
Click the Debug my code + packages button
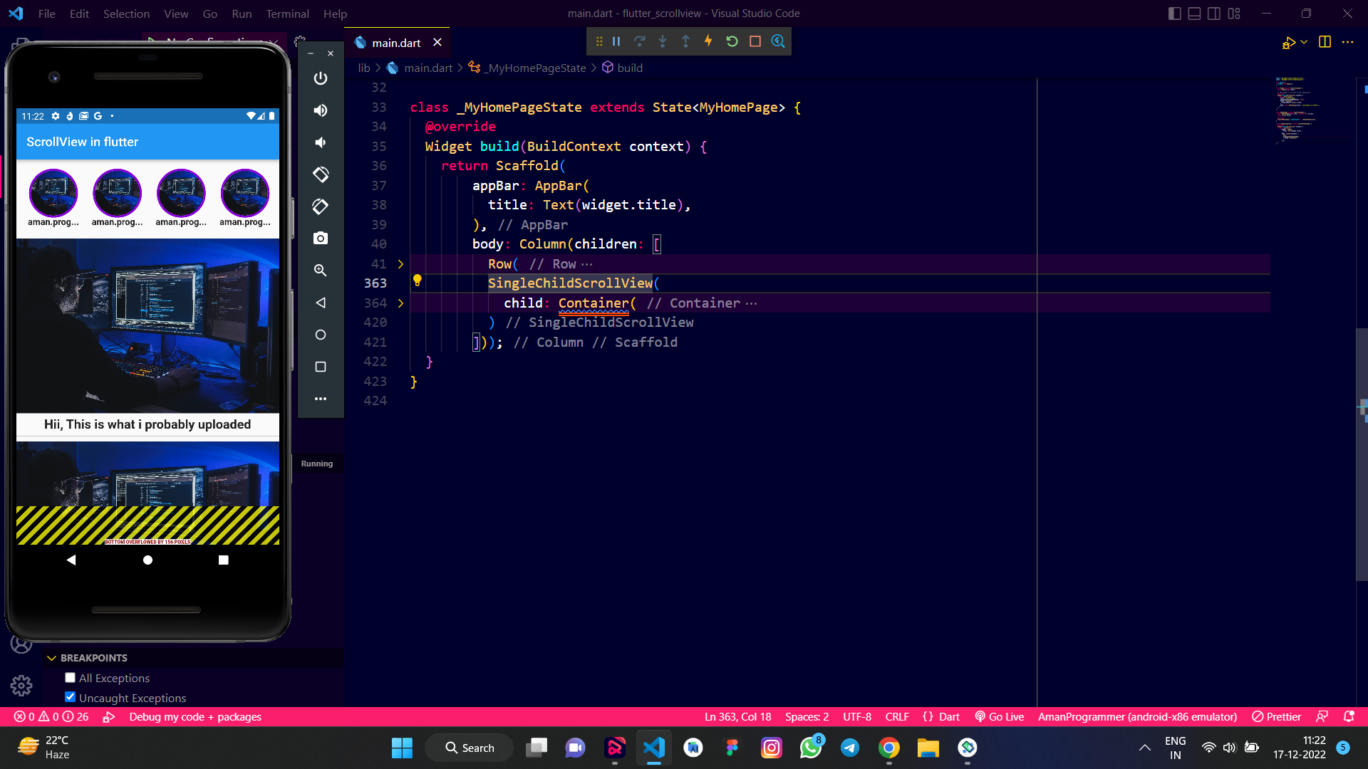click(x=195, y=716)
